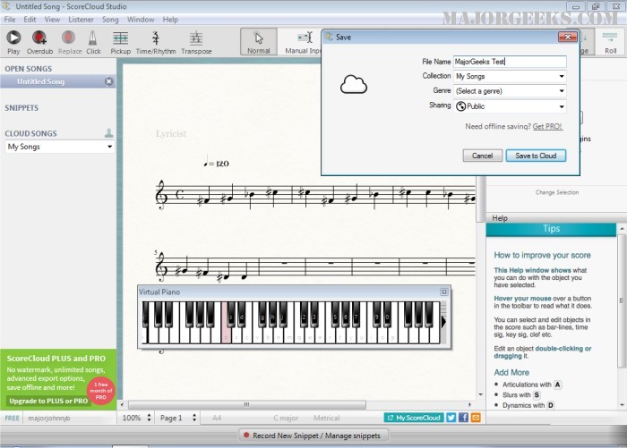Open My Songs cloud dropdown in sidebar
The height and width of the screenshot is (448, 627).
(59, 147)
